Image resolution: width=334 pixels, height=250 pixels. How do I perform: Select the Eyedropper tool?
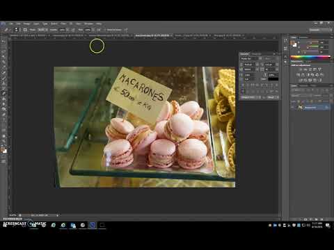[3, 67]
